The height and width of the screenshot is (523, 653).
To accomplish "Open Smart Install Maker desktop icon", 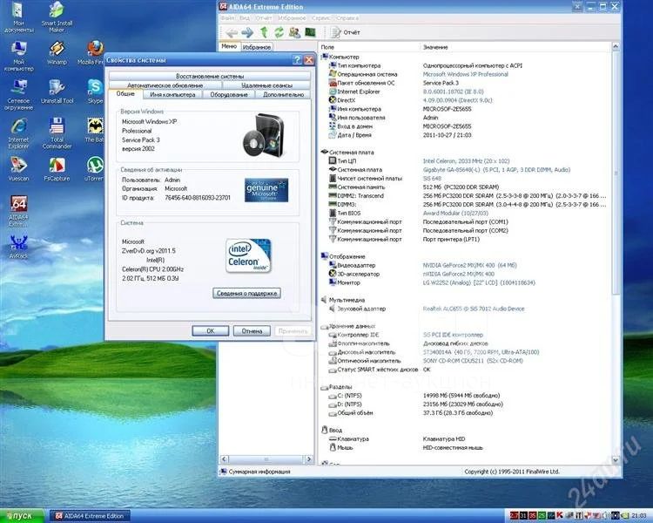I will click(57, 17).
